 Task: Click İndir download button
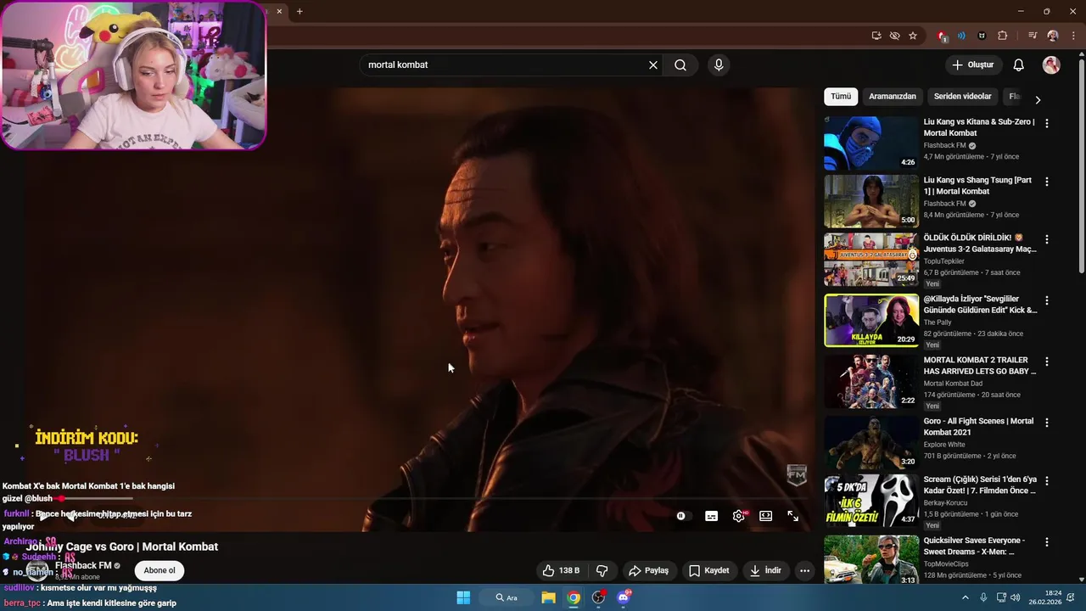click(765, 571)
